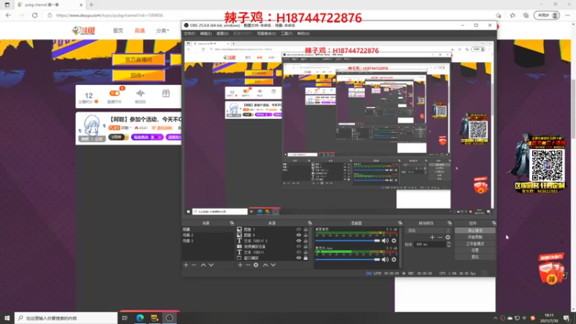This screenshot has width=576, height=324.
Task: Adjust the 300 ms duration spinner arrows
Action: [x=449, y=244]
